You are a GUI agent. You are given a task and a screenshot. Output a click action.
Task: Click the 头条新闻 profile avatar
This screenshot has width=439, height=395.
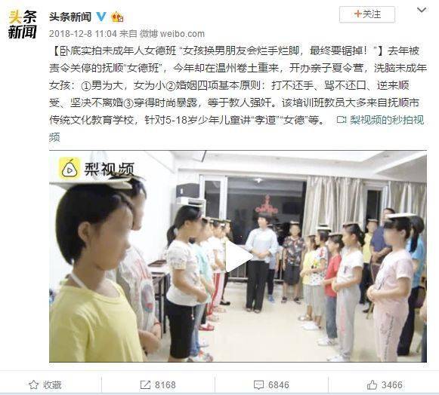click(22, 25)
